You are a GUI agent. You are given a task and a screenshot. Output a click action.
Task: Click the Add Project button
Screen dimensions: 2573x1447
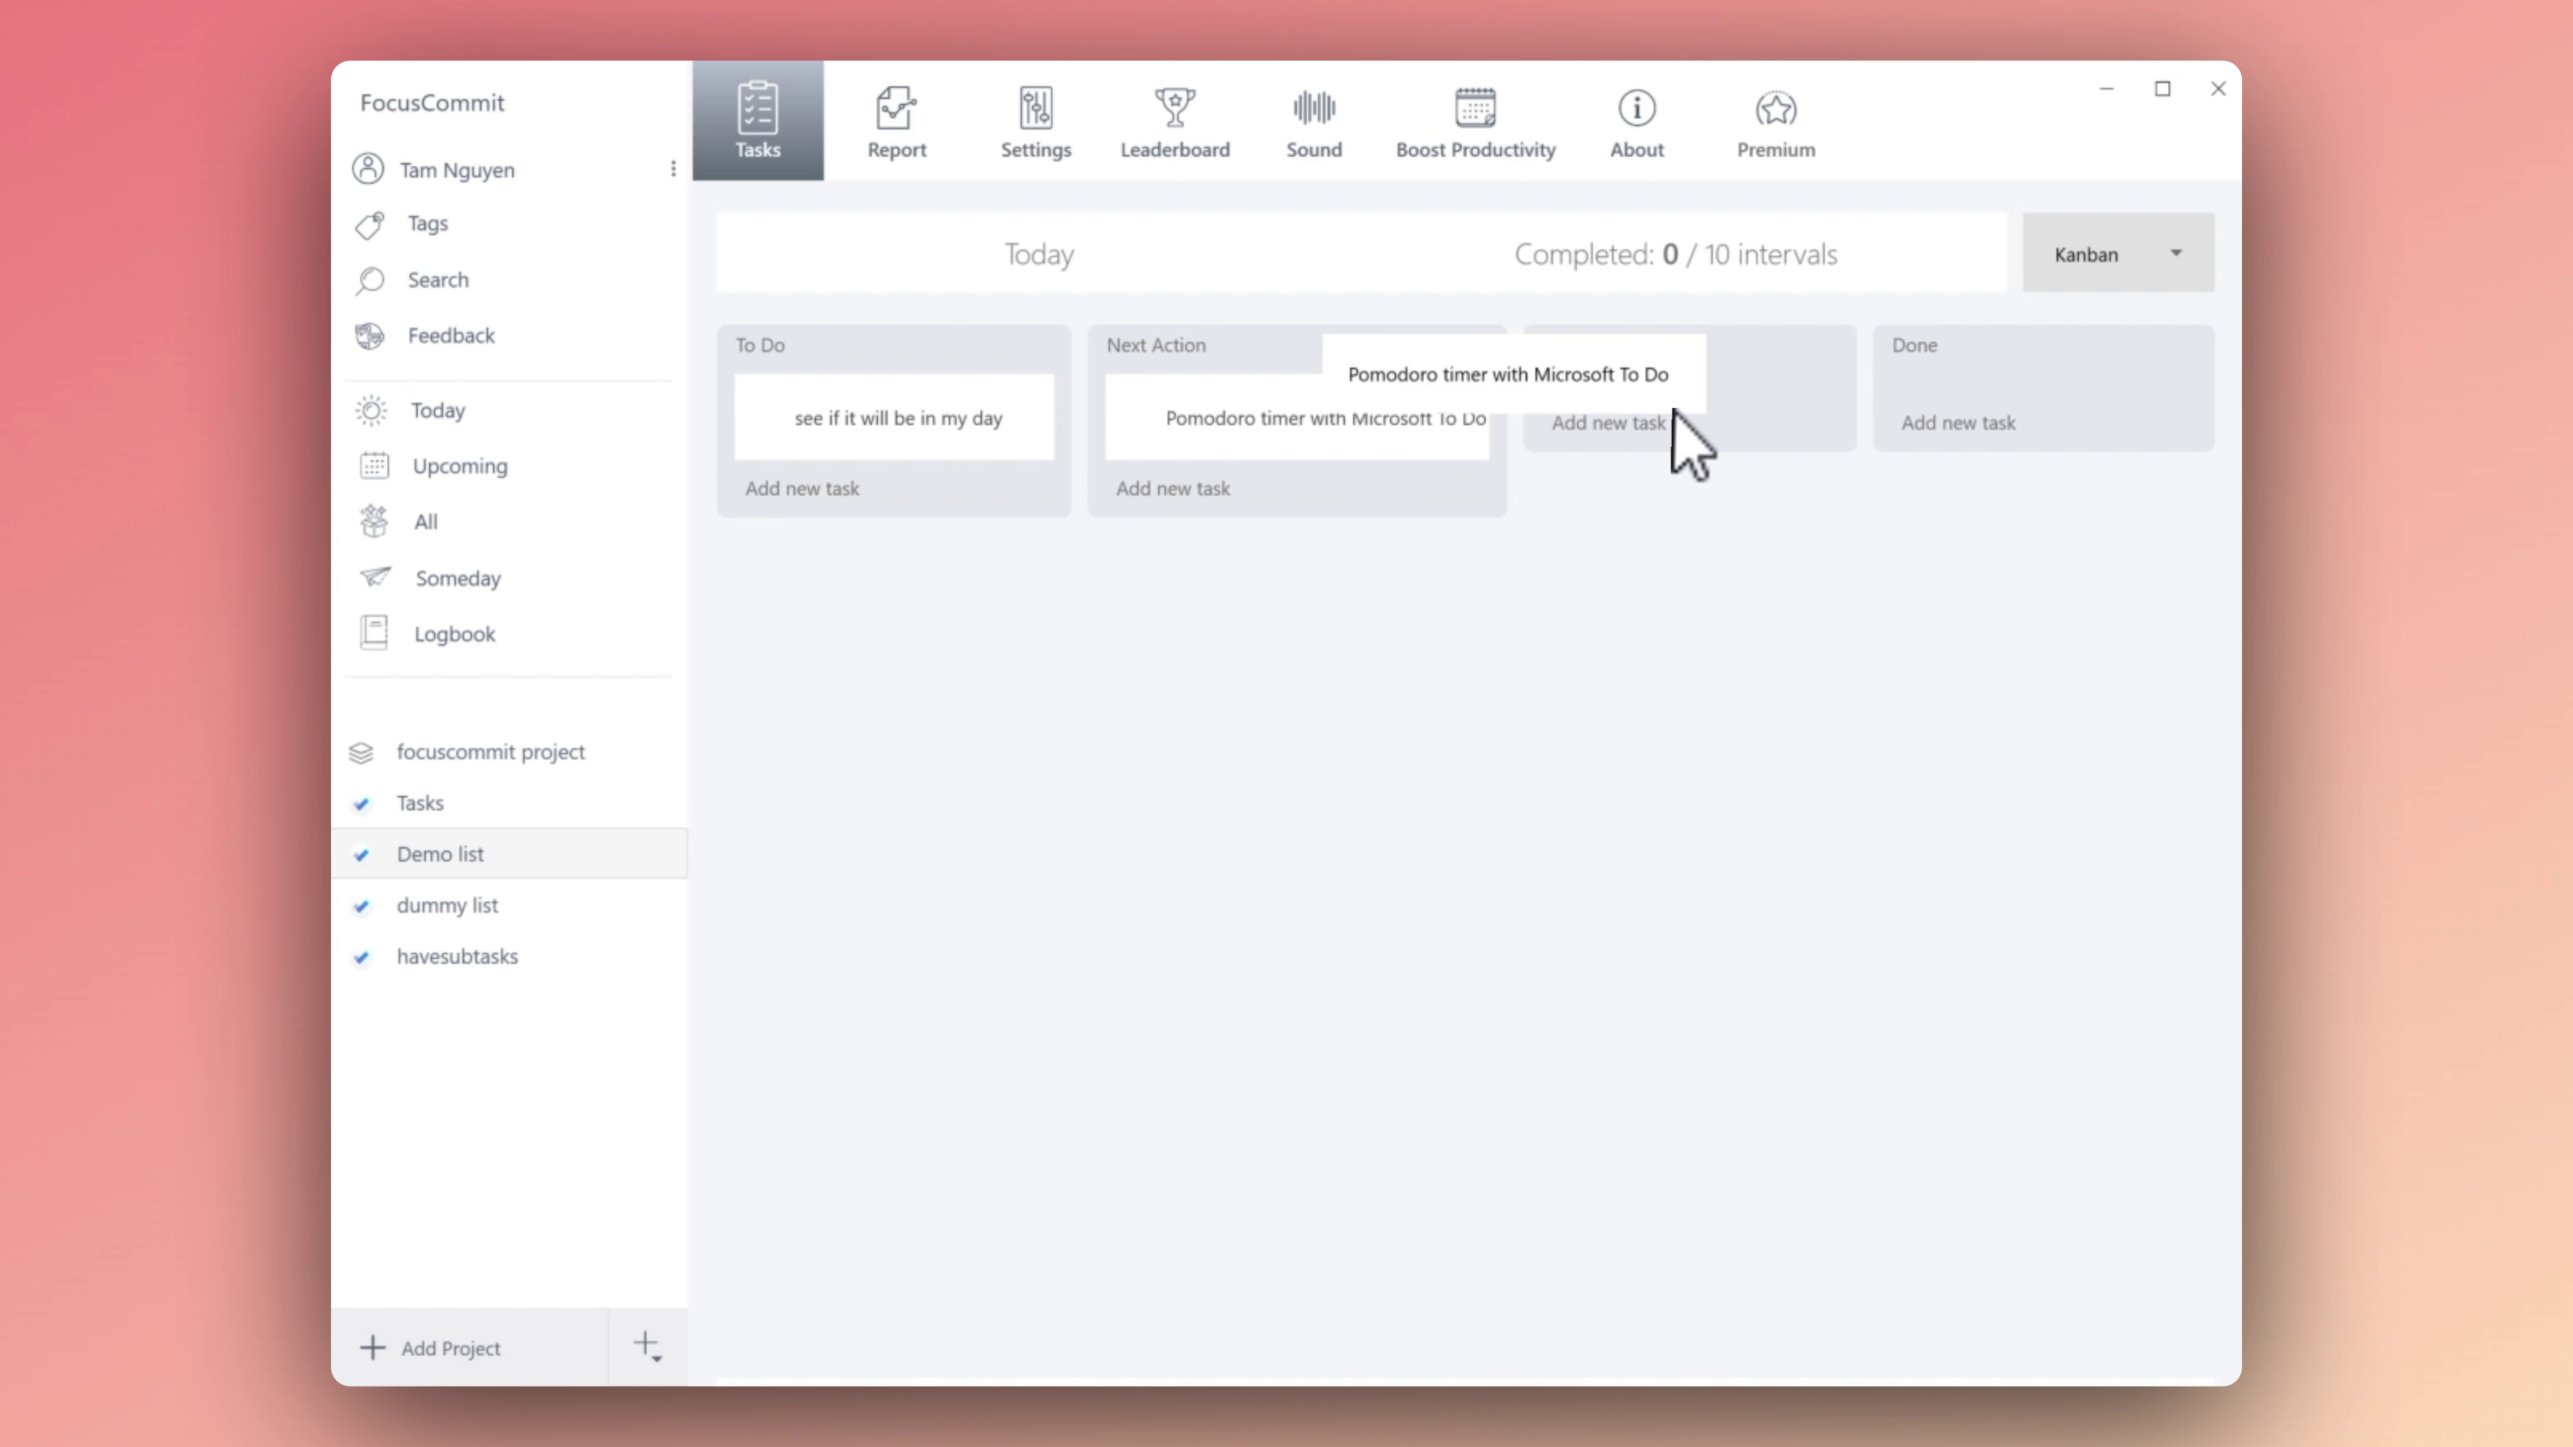pos(470,1347)
